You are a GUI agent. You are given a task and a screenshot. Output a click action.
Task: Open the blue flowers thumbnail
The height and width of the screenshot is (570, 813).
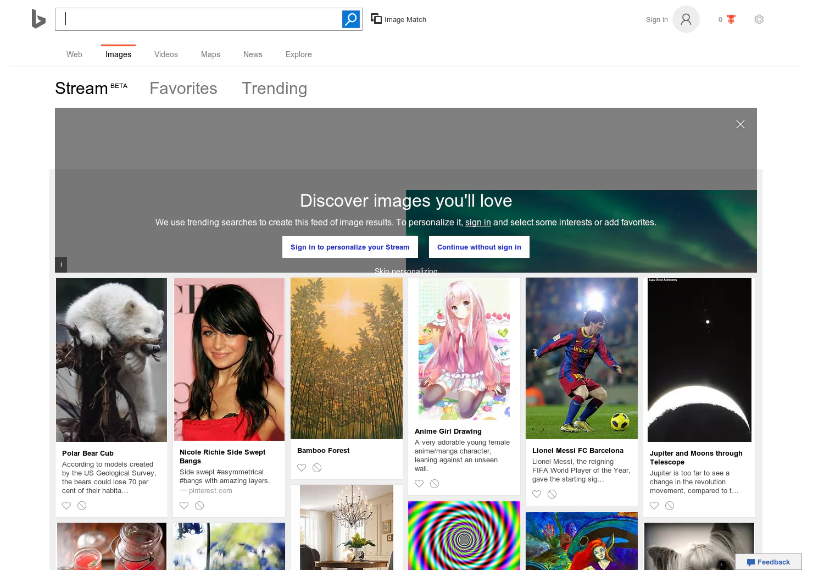[x=229, y=546]
